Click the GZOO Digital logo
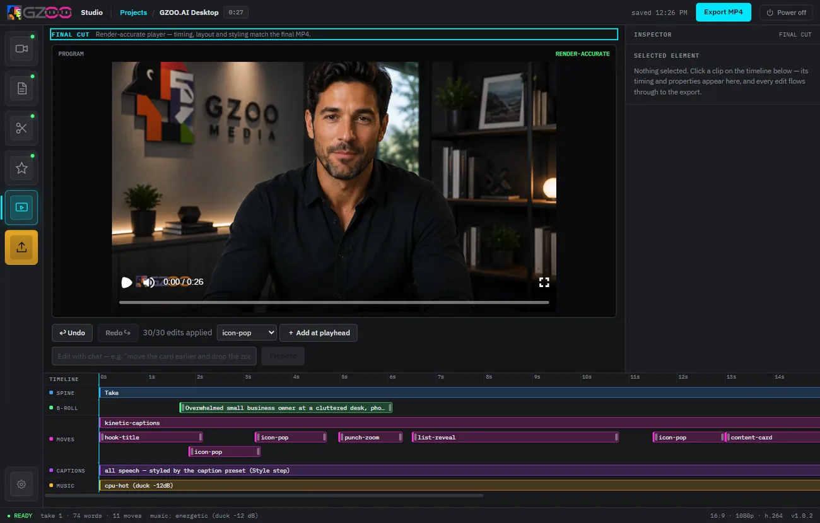Screen dimensions: 820x523 click(x=40, y=12)
